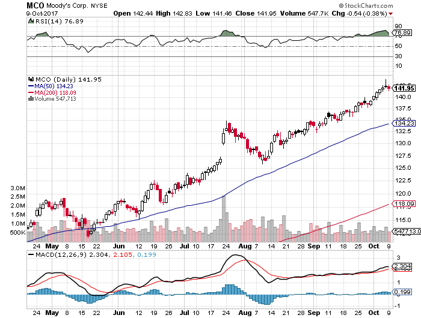Click the RSI axis label 90
421x318 pixels.
click(x=398, y=26)
